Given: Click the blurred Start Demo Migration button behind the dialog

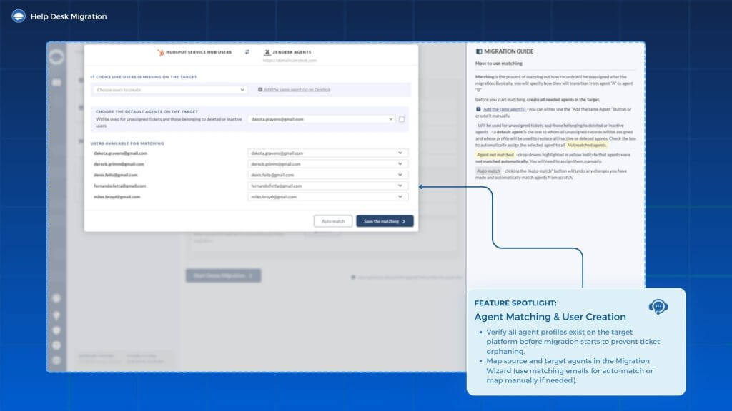Looking at the screenshot, I should (223, 276).
